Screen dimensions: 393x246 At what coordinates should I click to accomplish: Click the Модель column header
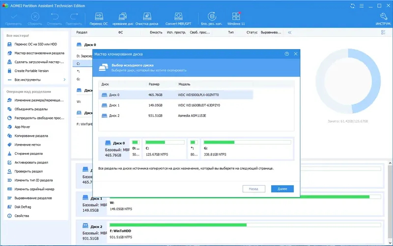pos(184,84)
